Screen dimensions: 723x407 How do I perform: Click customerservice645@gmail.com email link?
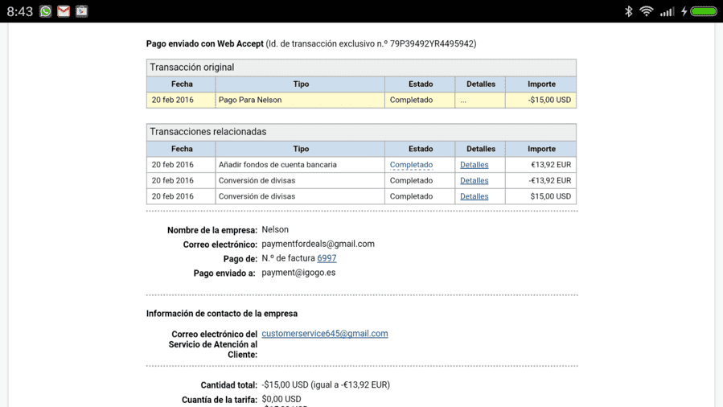click(x=325, y=333)
